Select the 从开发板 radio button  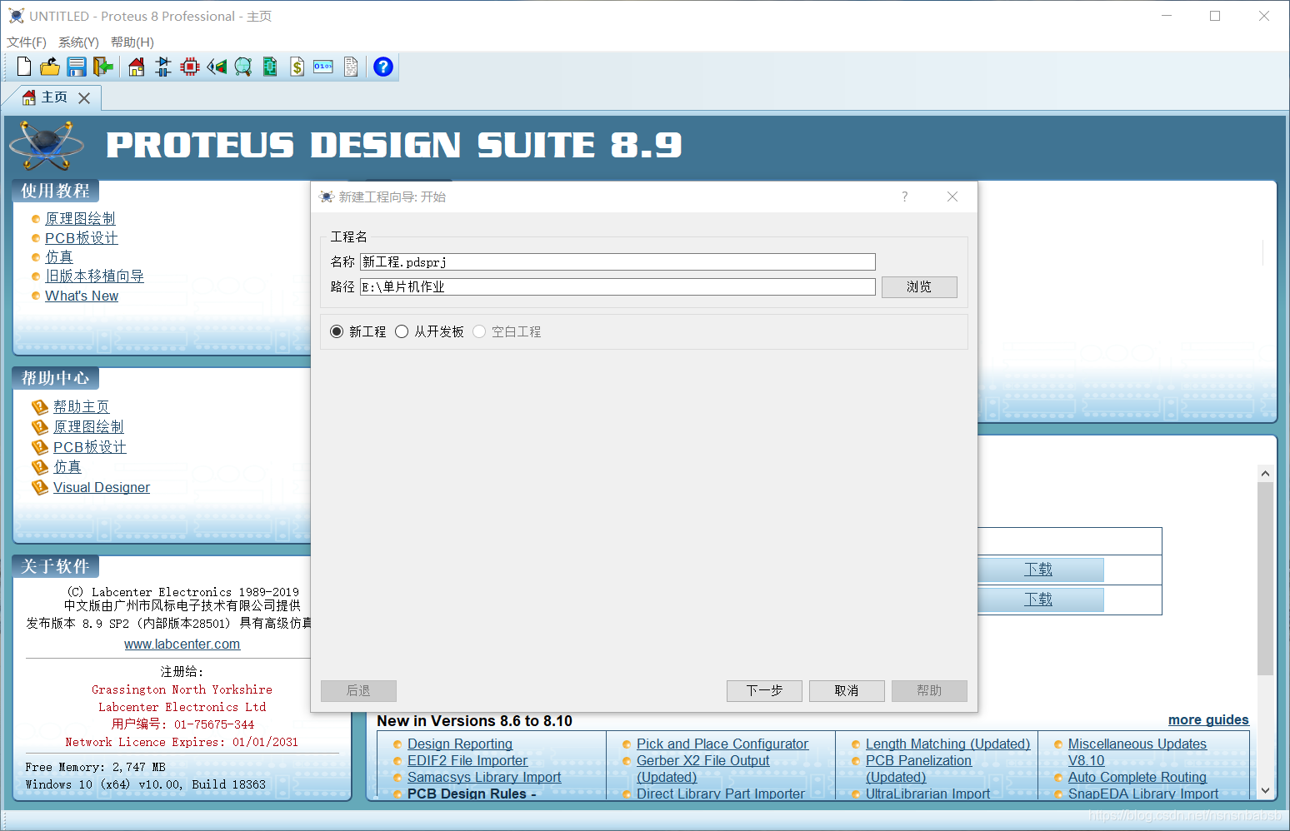tap(402, 331)
